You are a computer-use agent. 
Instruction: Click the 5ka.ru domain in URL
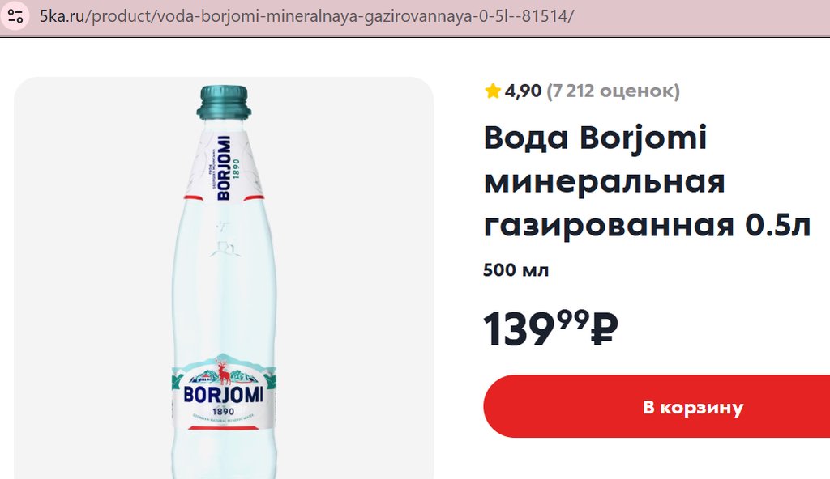coord(62,16)
